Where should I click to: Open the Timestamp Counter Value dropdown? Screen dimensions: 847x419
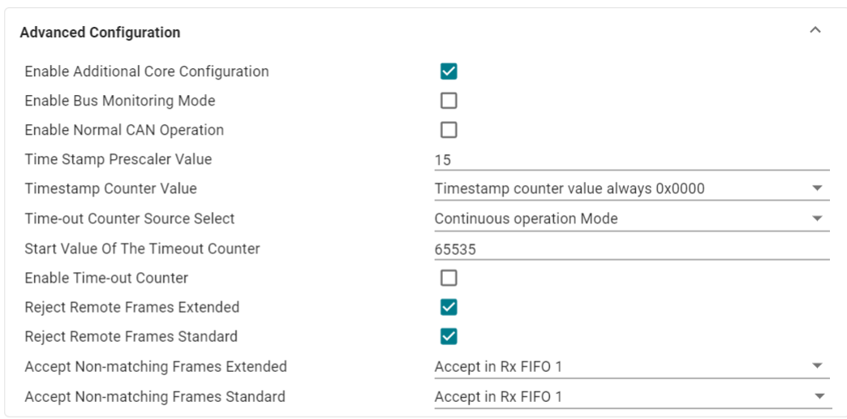tap(631, 189)
